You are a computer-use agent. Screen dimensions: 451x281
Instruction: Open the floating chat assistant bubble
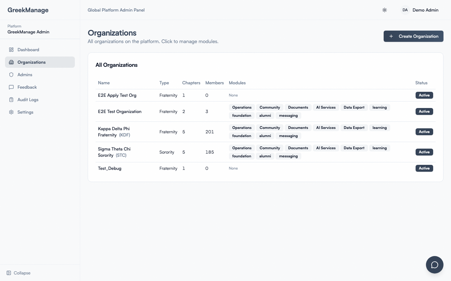(434, 265)
